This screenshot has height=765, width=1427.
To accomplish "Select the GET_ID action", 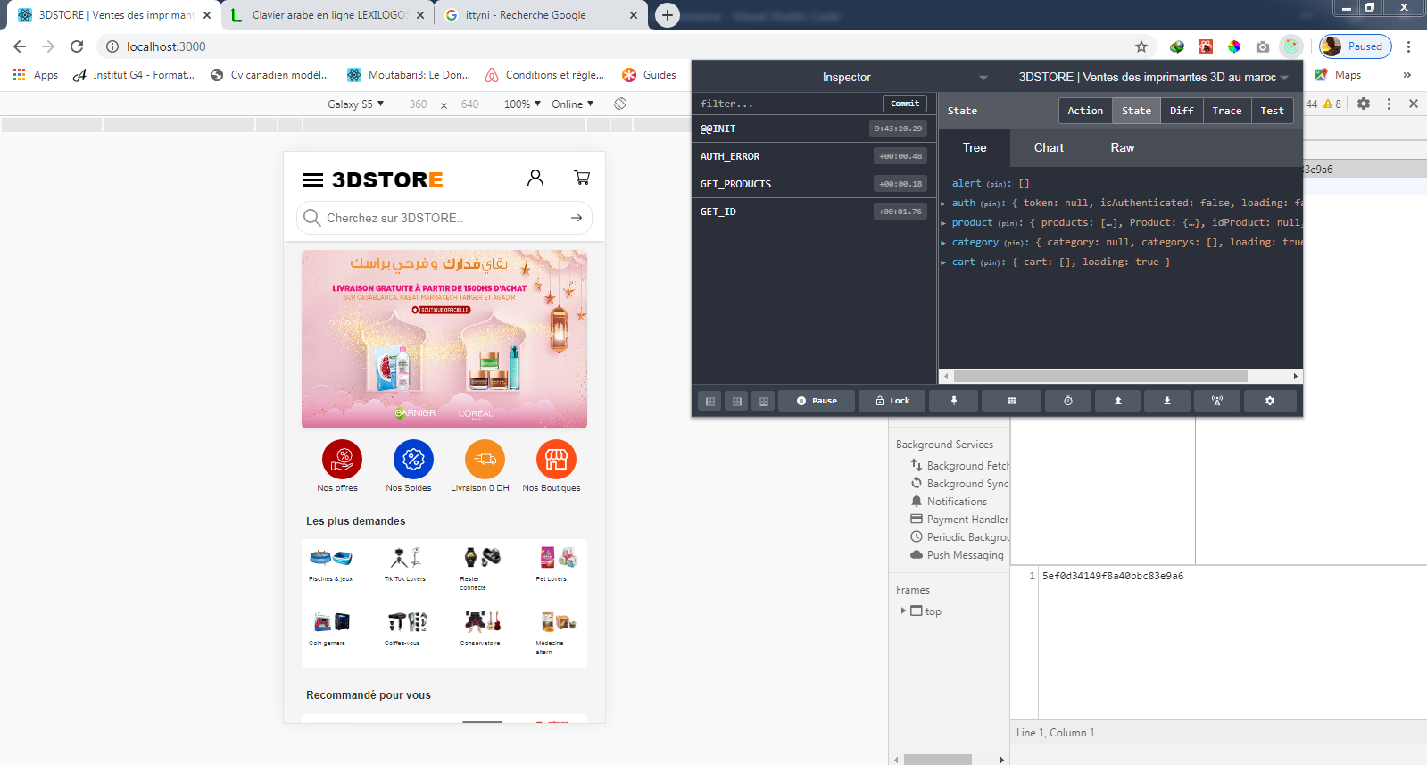I will pyautogui.click(x=814, y=212).
